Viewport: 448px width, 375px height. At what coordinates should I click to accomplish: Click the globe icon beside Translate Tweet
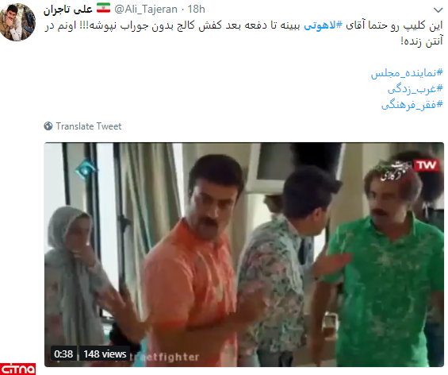48,126
